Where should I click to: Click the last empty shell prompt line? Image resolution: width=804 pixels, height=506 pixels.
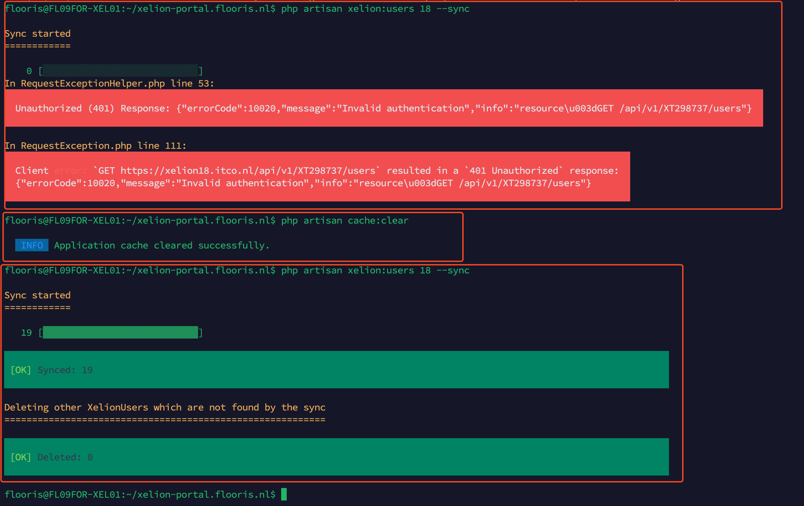[145, 495]
